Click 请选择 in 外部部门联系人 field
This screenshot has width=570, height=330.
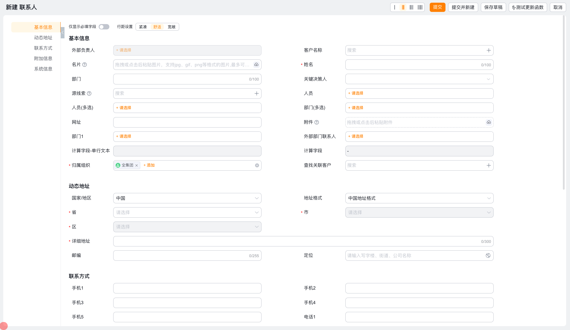[356, 136]
